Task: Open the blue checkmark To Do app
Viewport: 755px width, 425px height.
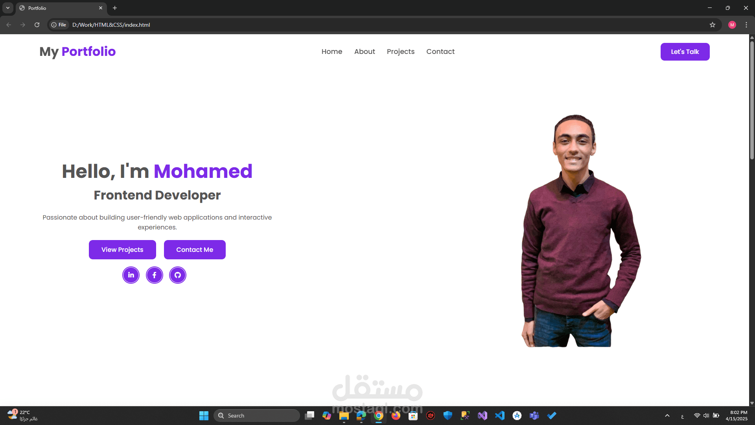Action: pos(552,416)
